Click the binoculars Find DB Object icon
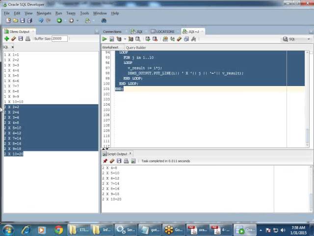 coord(104,21)
